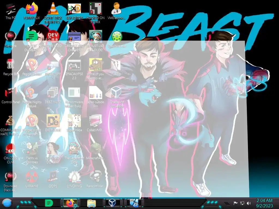Open the network status tray icon

click(x=242, y=203)
